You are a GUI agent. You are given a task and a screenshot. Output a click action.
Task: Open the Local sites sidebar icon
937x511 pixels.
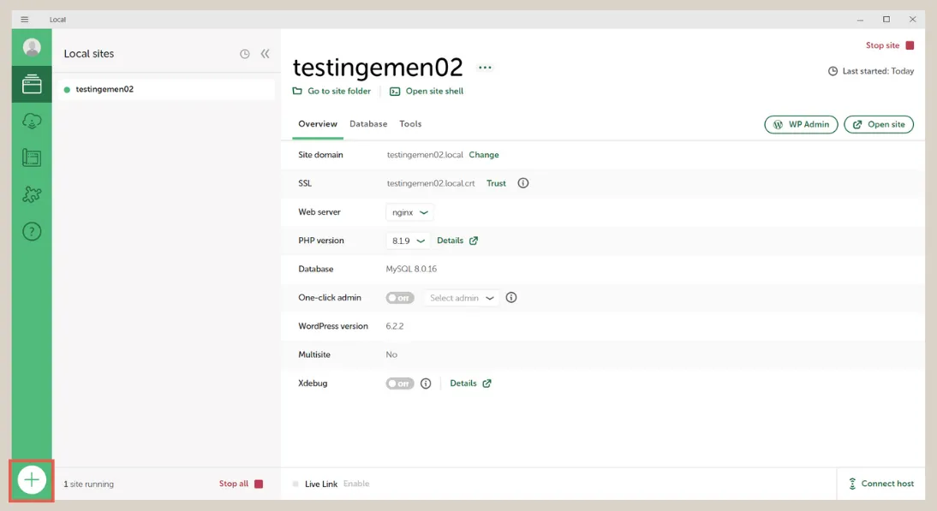click(32, 84)
